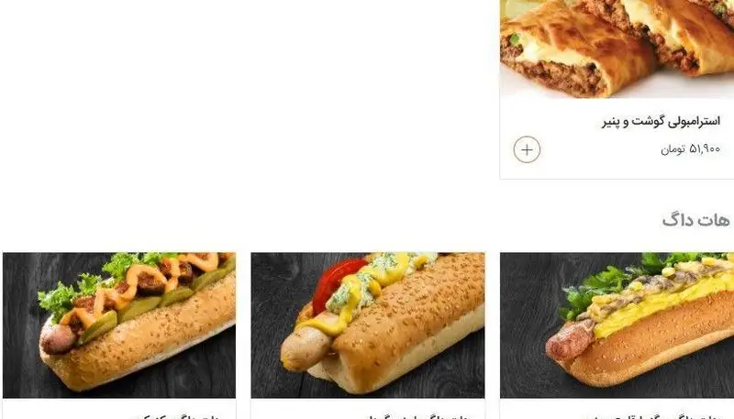This screenshot has width=734, height=419.
Task: Open the استرامبولی گوشت و پنیر title link
Action: coord(661,122)
